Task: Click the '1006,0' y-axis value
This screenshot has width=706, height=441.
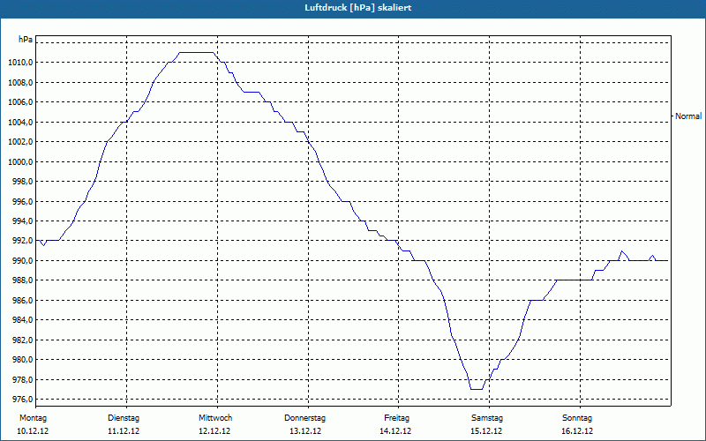Action: tap(20, 102)
